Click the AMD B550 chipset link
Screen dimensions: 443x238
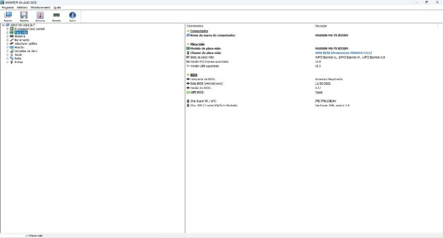coord(343,53)
